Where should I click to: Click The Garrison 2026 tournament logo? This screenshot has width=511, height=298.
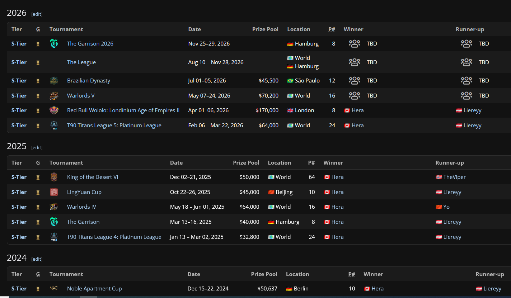54,44
